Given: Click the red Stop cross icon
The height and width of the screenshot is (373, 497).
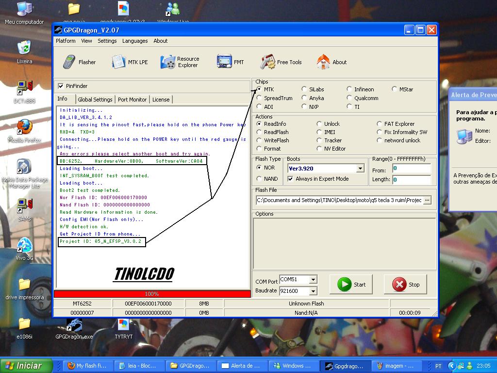Looking at the screenshot, I should click(399, 284).
